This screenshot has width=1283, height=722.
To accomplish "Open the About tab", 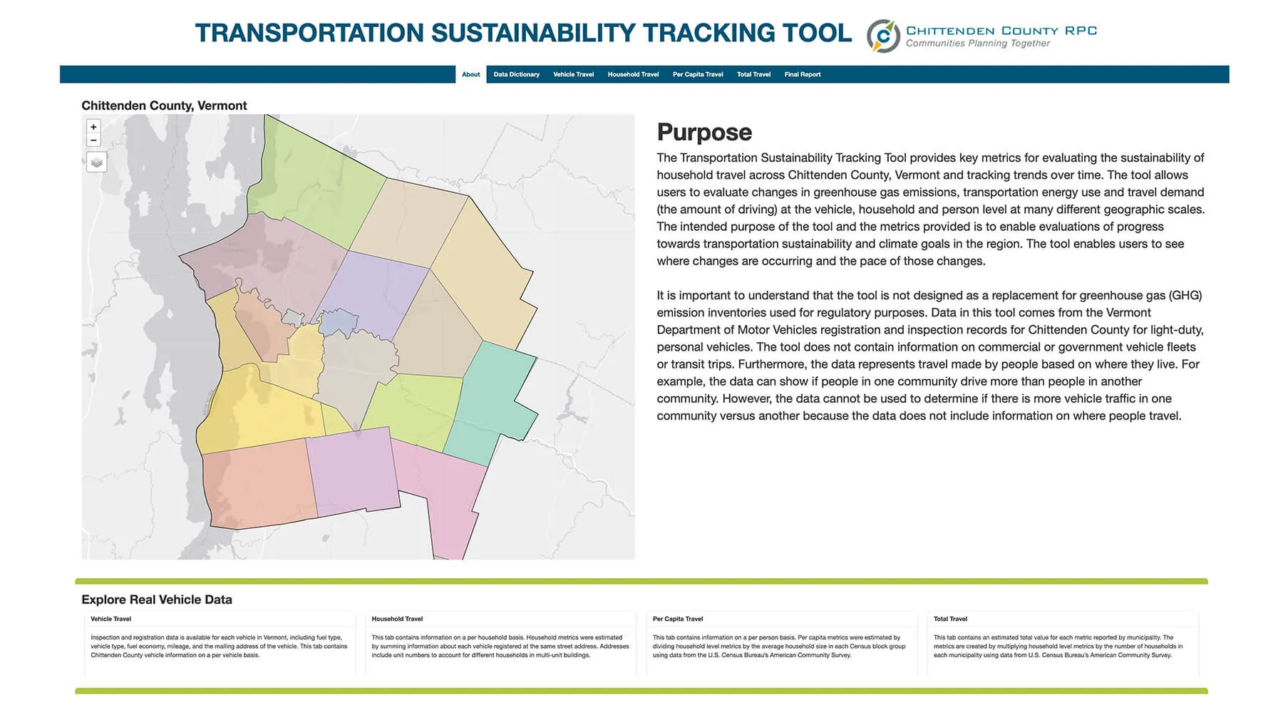I will (470, 74).
